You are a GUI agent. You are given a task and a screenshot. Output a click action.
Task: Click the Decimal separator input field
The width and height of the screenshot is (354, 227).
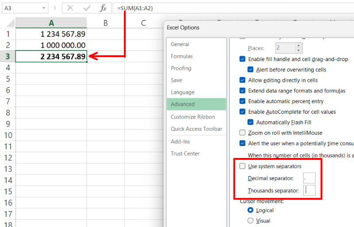coord(309,178)
